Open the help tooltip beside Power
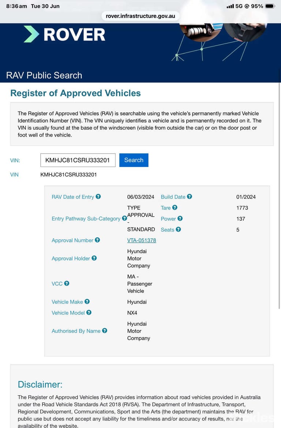The height and width of the screenshot is (428, 281). click(180, 218)
